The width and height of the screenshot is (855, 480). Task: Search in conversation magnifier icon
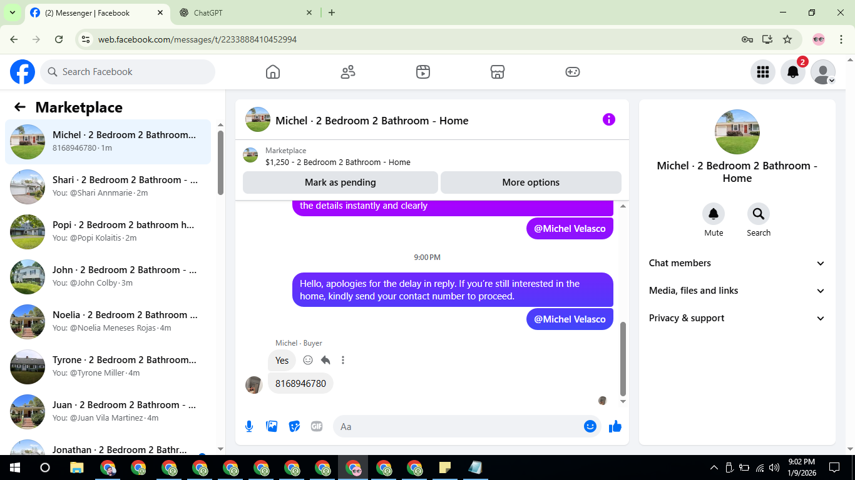coord(759,214)
